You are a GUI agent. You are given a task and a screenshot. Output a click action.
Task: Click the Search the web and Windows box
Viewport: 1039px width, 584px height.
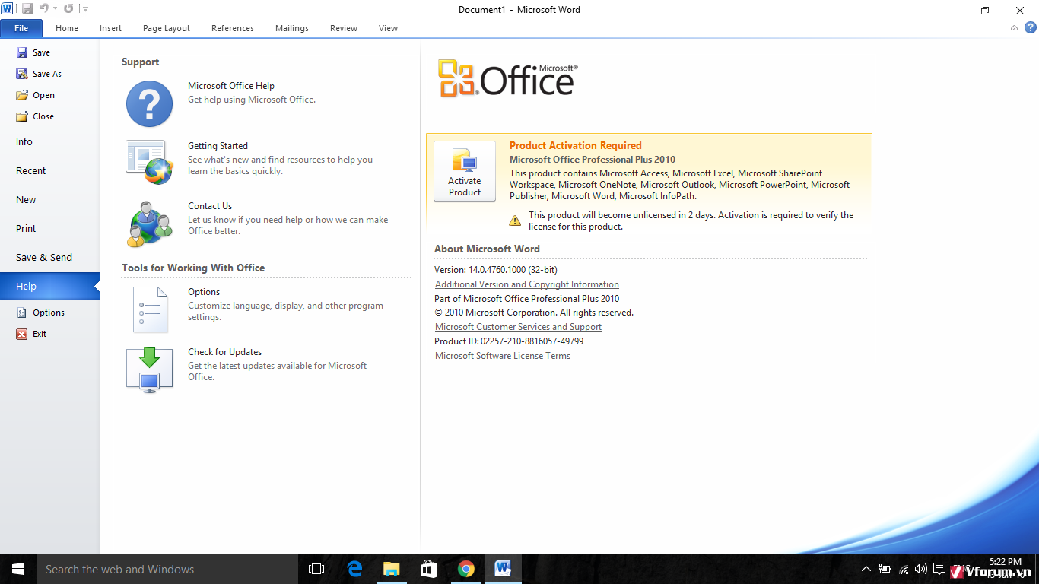167,569
